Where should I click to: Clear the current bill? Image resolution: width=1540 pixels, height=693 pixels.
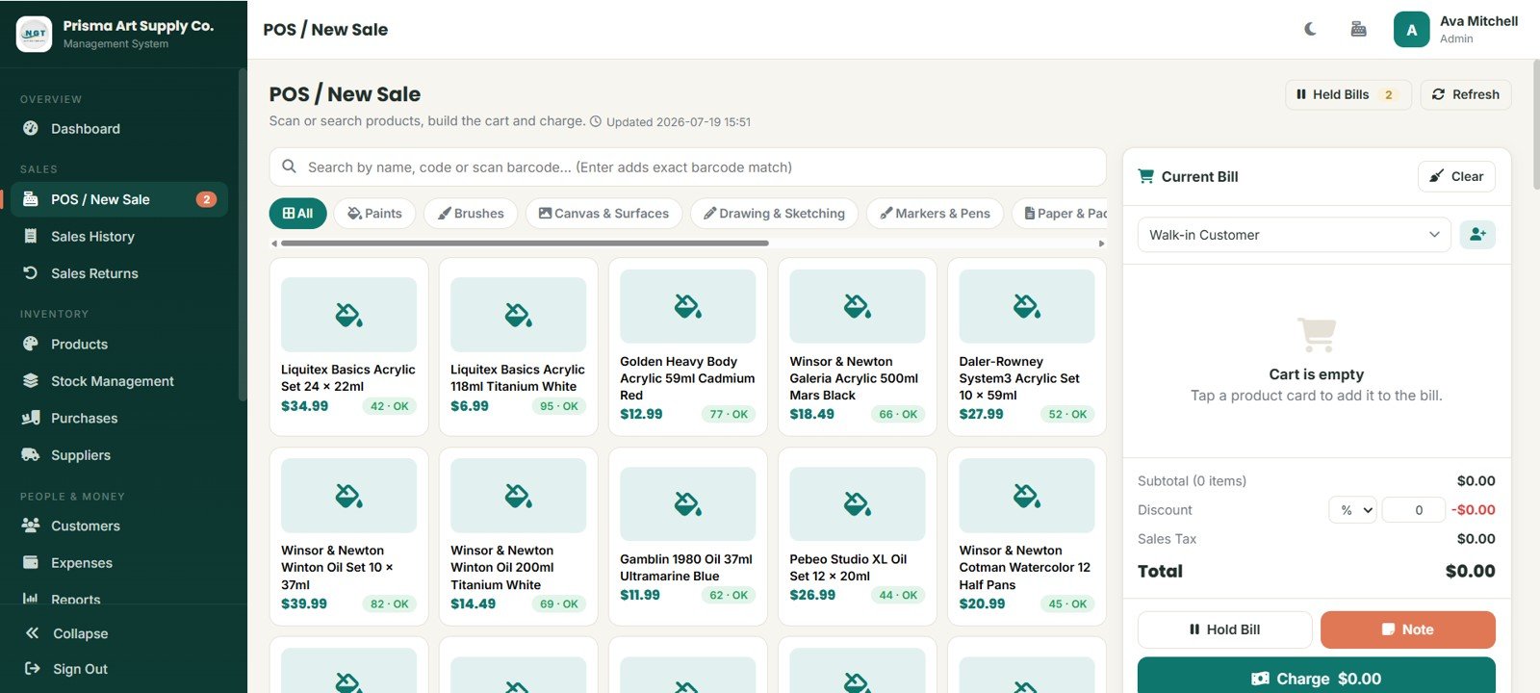tap(1456, 176)
